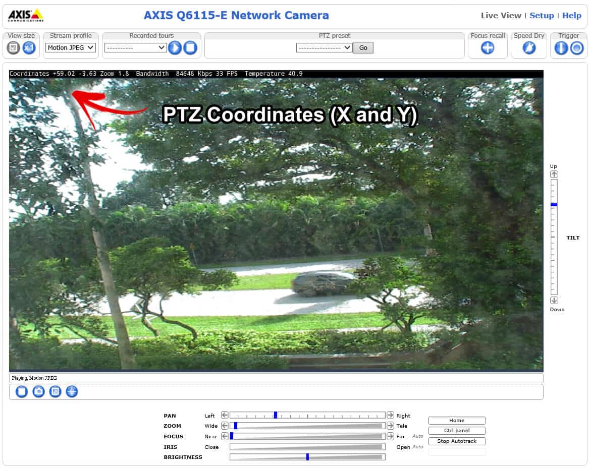Activate the Speed Dry icon
The image size is (590, 468).
529,48
